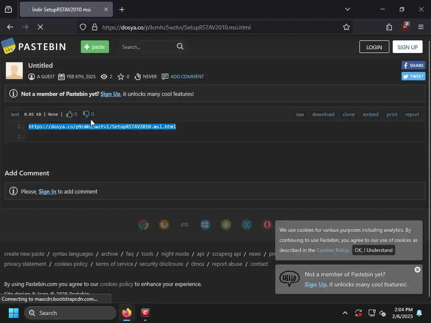This screenshot has width=431, height=323.
Task: Open the browser extensions puzzle icon
Action: tap(389, 27)
